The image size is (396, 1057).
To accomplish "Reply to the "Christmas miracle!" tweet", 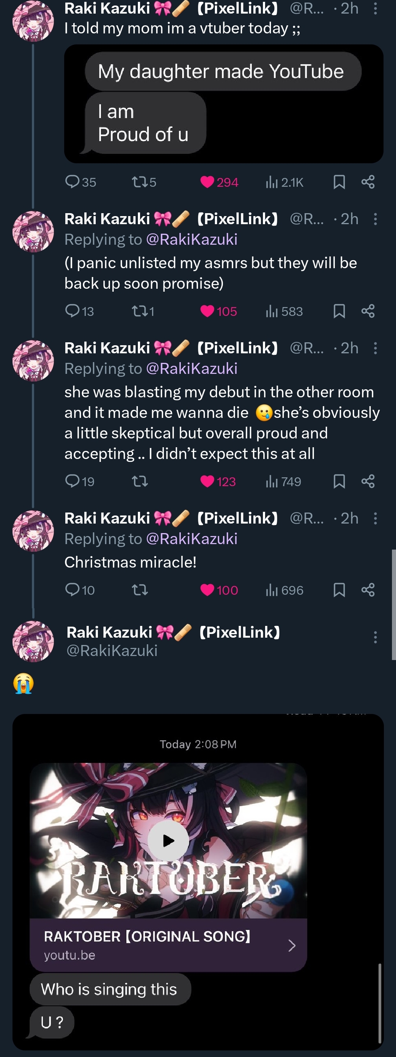I will point(73,590).
